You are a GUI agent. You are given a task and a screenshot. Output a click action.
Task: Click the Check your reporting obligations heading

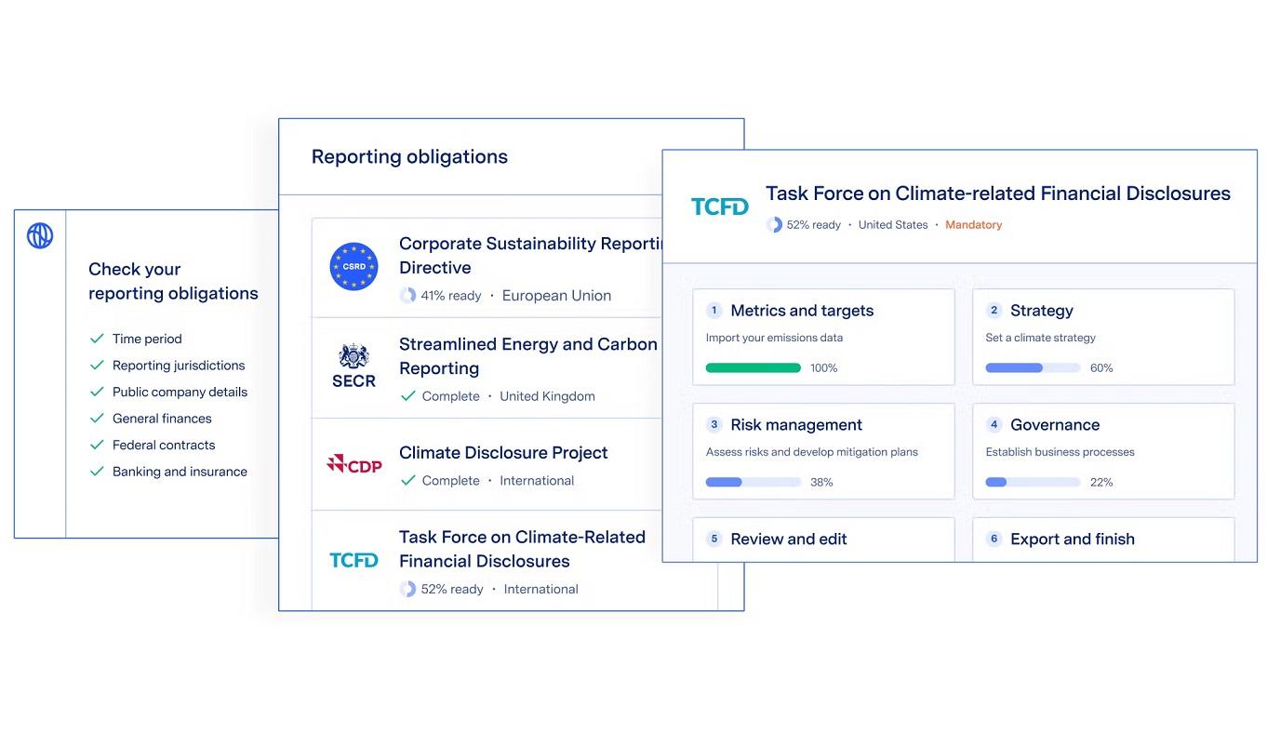coord(173,281)
